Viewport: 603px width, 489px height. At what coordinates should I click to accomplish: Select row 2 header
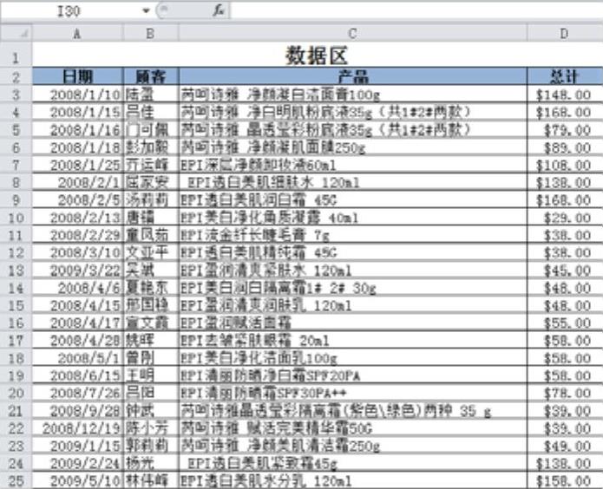[16, 77]
